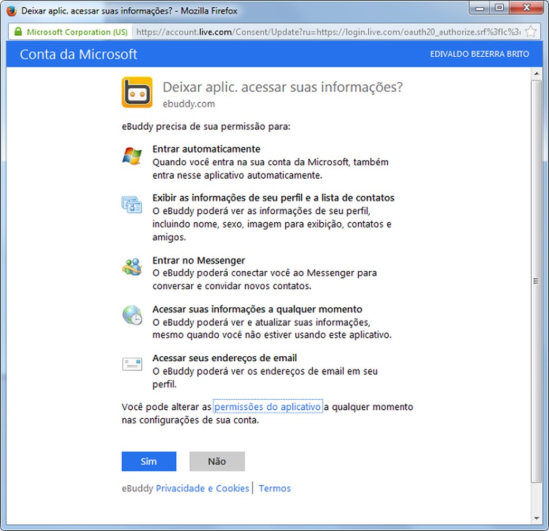Click the Deixar aplic. acessar suas informações? title
This screenshot has width=549, height=531.
pyautogui.click(x=283, y=87)
